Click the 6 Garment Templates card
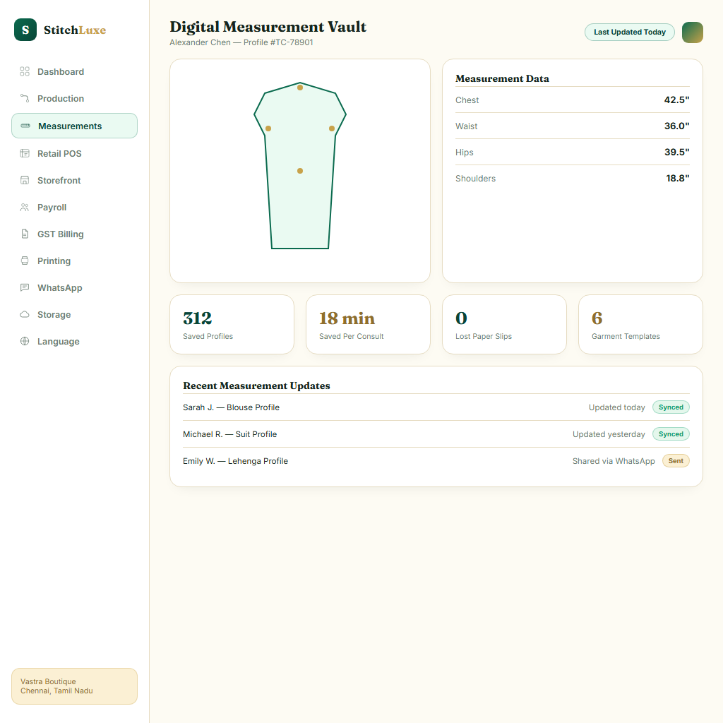 (640, 325)
